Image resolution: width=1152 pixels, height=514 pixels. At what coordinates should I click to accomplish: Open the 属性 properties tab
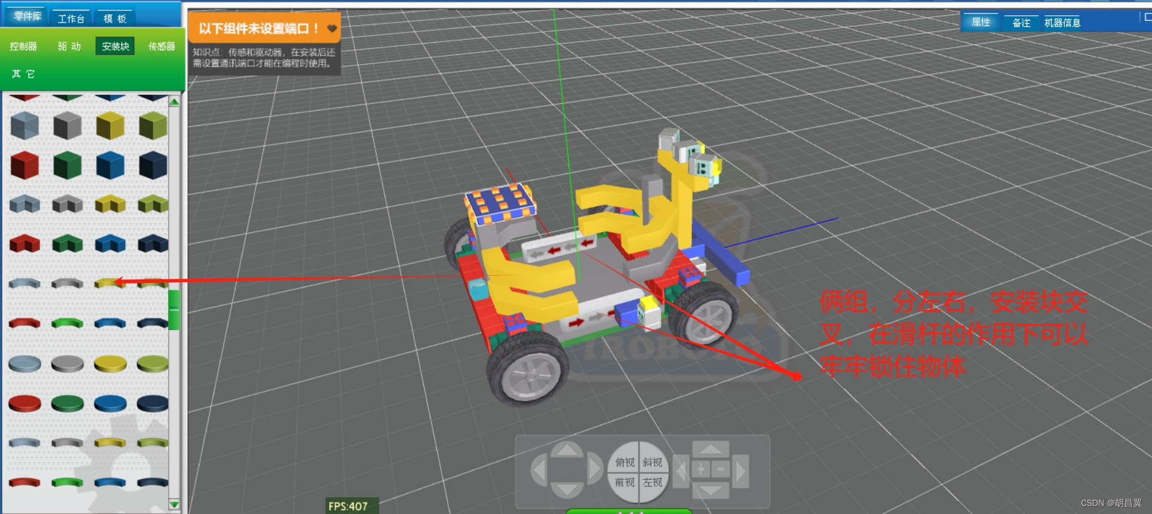coord(981,22)
